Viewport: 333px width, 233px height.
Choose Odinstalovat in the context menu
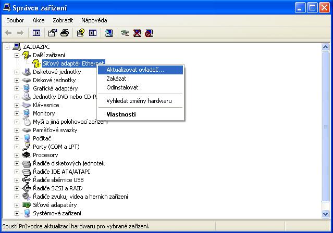pos(140,87)
